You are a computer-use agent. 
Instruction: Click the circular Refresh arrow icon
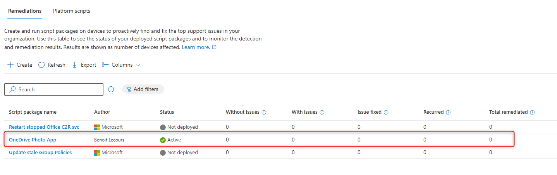(x=41, y=65)
